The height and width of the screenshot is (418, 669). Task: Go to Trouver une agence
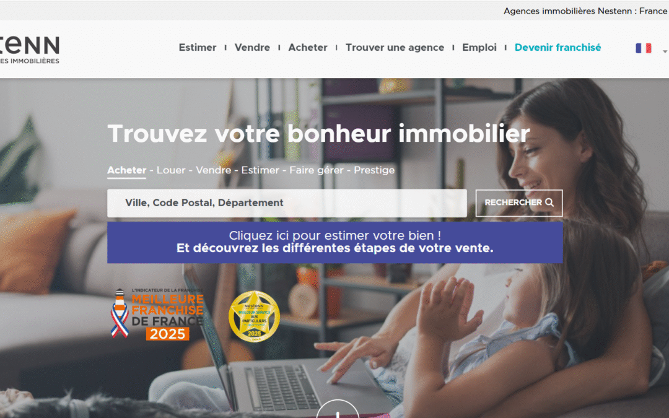point(395,47)
